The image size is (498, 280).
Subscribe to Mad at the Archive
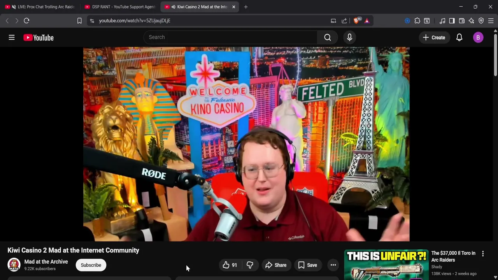point(91,265)
